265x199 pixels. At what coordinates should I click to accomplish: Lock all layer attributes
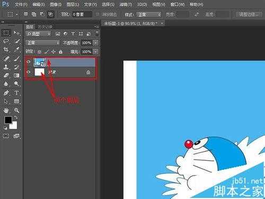pos(60,51)
